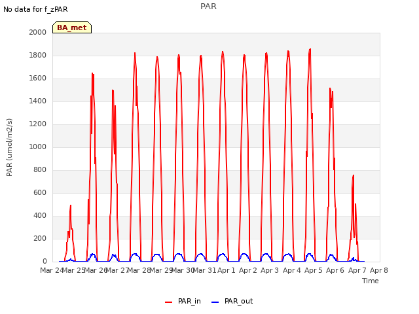Click the y-axis tick 1200
Viewport: 419px width, 314px height.
point(38,124)
